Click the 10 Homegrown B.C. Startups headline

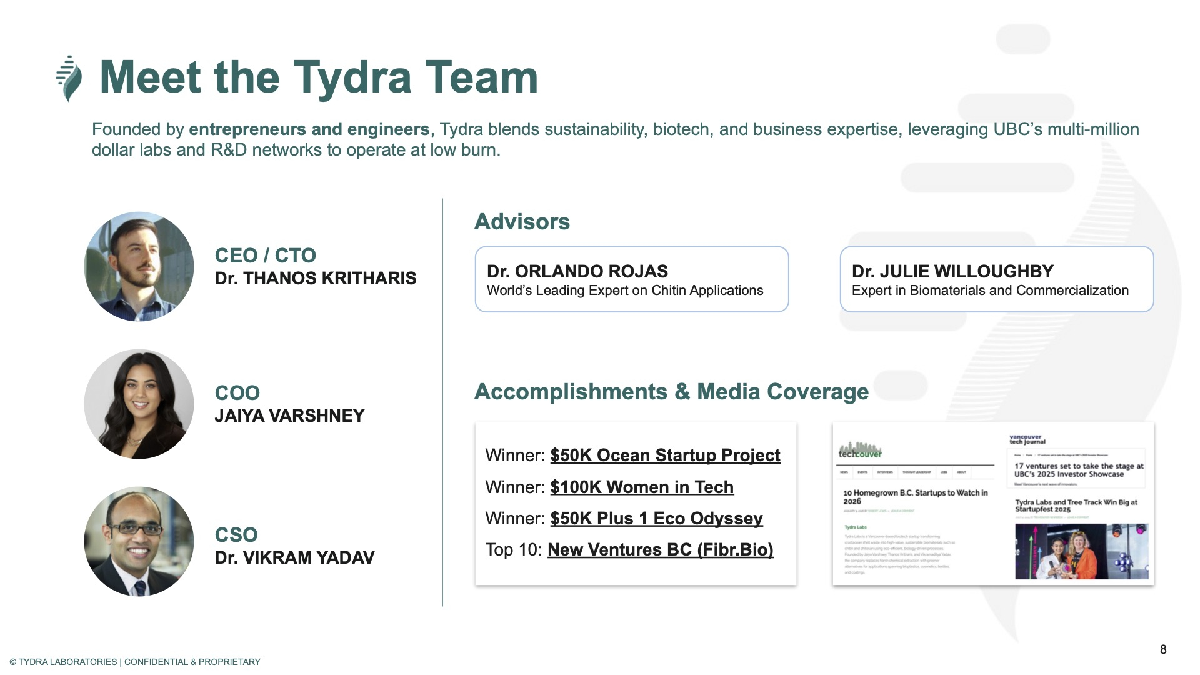pos(915,497)
